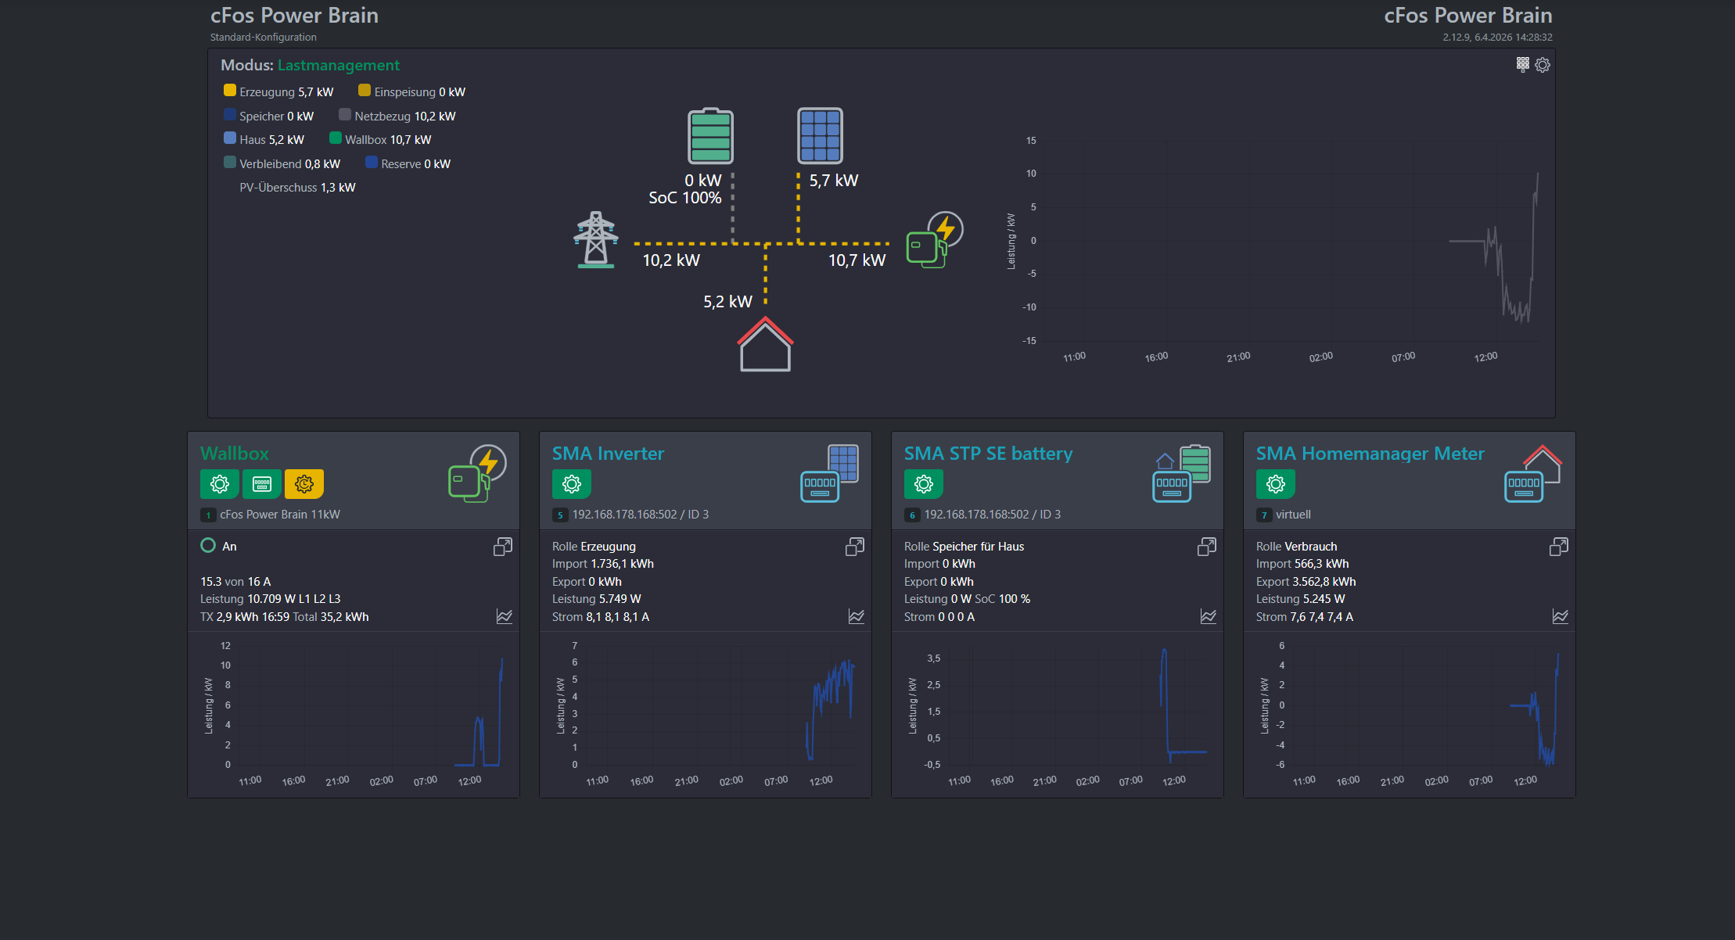Click the grid tiles icon in the dashboard header

point(1522,65)
